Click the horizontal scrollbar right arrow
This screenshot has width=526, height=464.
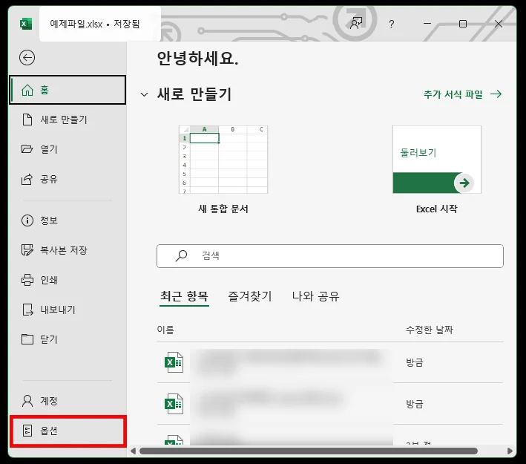(510, 451)
